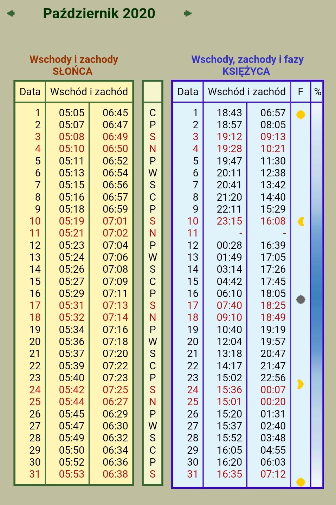Click the full moon icon beside day 31
The height and width of the screenshot is (505, 336).
301,482
